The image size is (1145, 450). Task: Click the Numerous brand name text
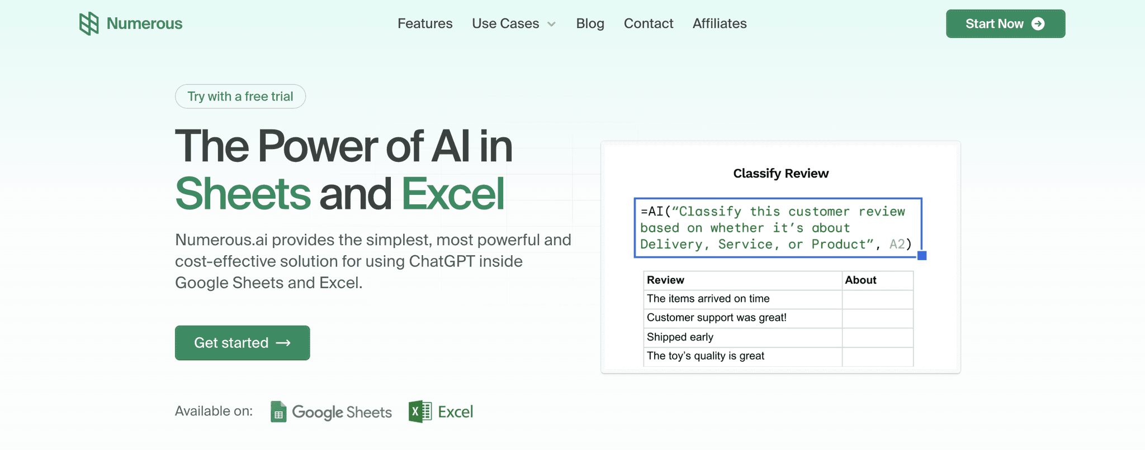point(144,23)
